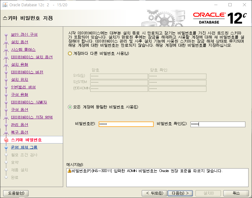Proceed with the 다음(N) button
This screenshot has width=252, height=198.
180,193
